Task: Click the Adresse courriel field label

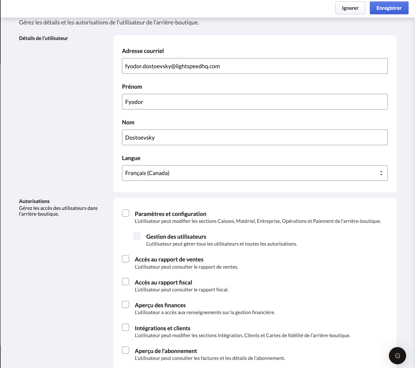Action: (143, 51)
